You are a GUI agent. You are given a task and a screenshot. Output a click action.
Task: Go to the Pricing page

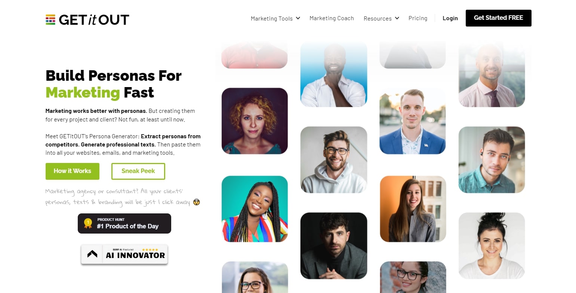point(418,18)
